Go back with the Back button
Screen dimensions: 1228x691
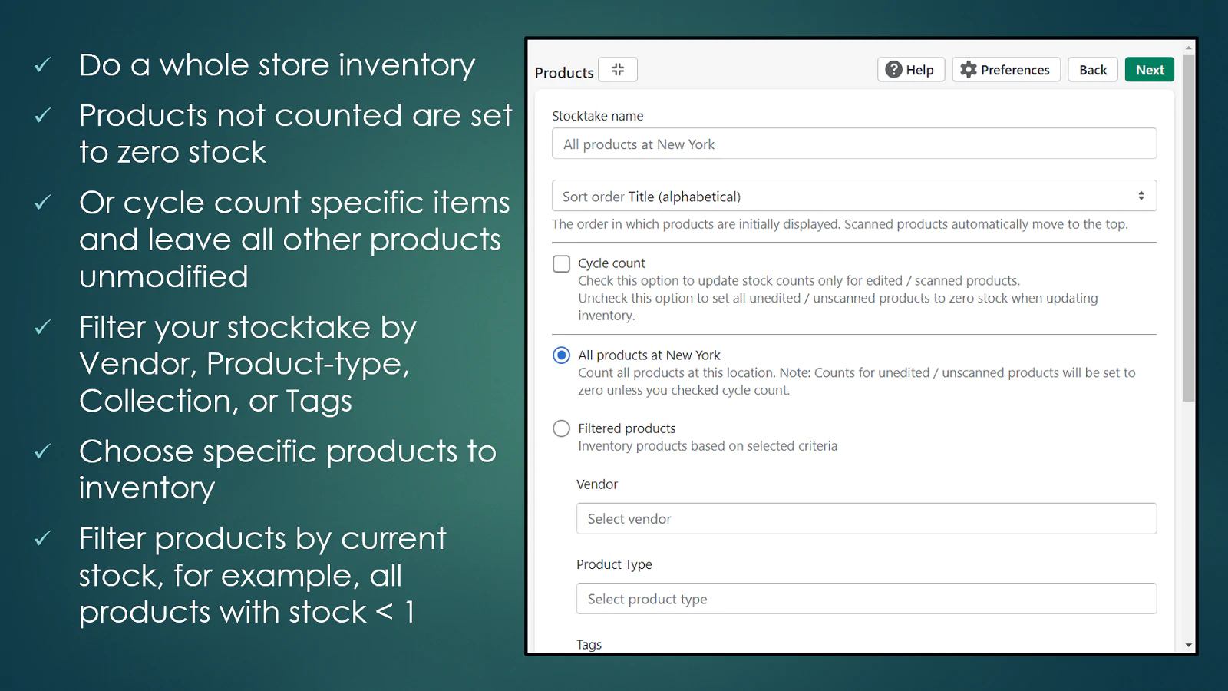(1092, 70)
